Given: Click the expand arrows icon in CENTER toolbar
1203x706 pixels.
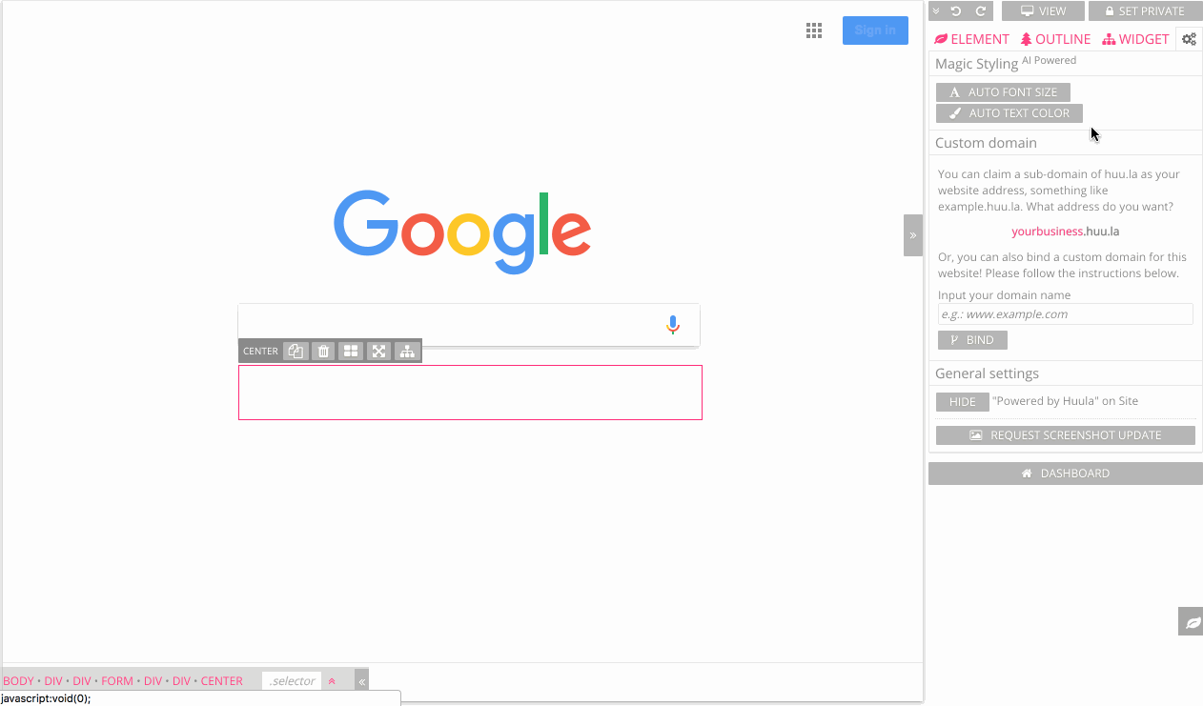Looking at the screenshot, I should coord(378,352).
